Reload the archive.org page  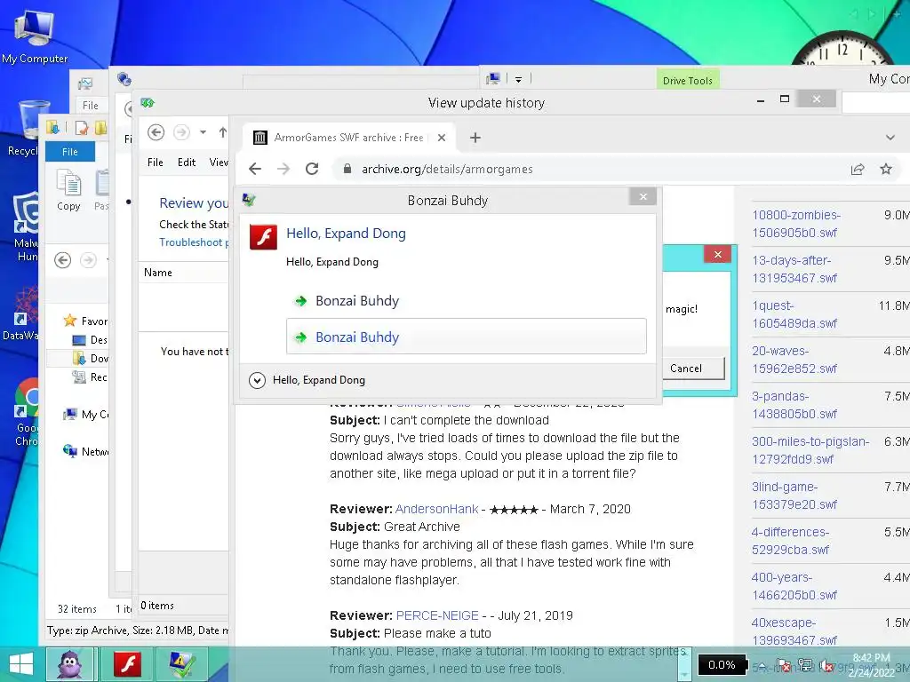312,169
